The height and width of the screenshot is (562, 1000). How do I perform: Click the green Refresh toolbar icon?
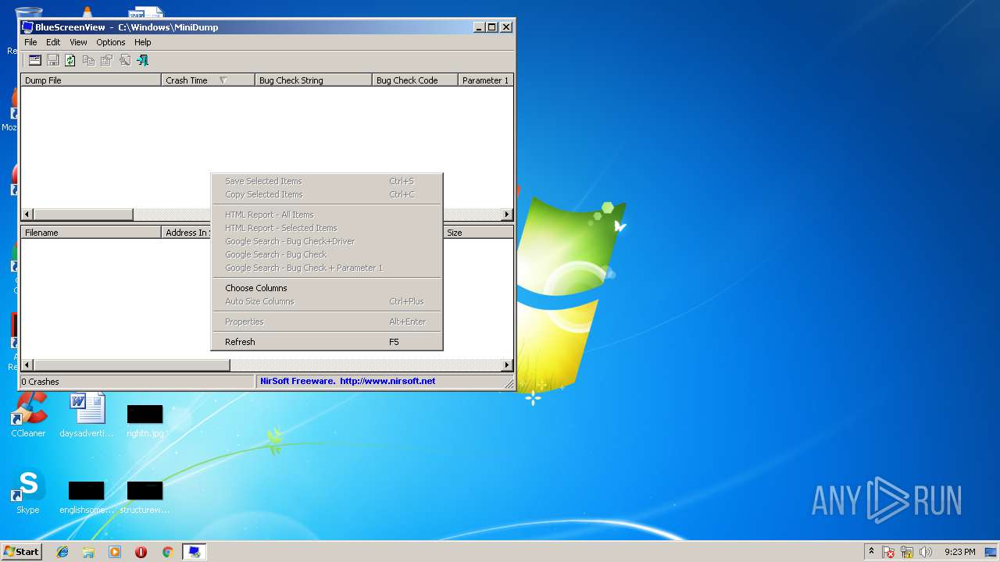[x=70, y=60]
